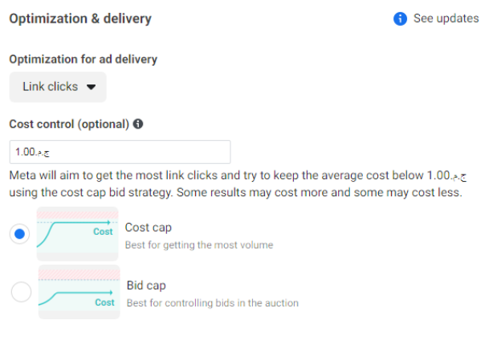The width and height of the screenshot is (493, 345).
Task: Click the green Cost label in Cost cap graph
Action: click(x=103, y=232)
